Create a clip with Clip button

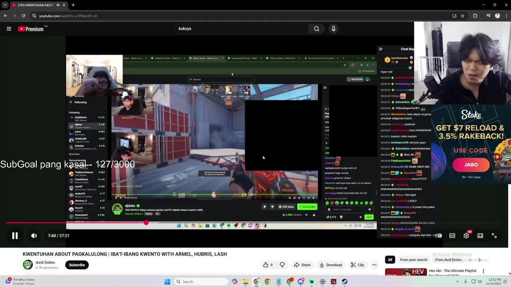[x=357, y=265]
